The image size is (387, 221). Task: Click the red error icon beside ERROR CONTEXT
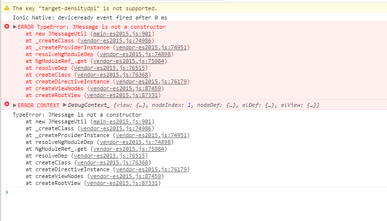[x=7, y=104]
